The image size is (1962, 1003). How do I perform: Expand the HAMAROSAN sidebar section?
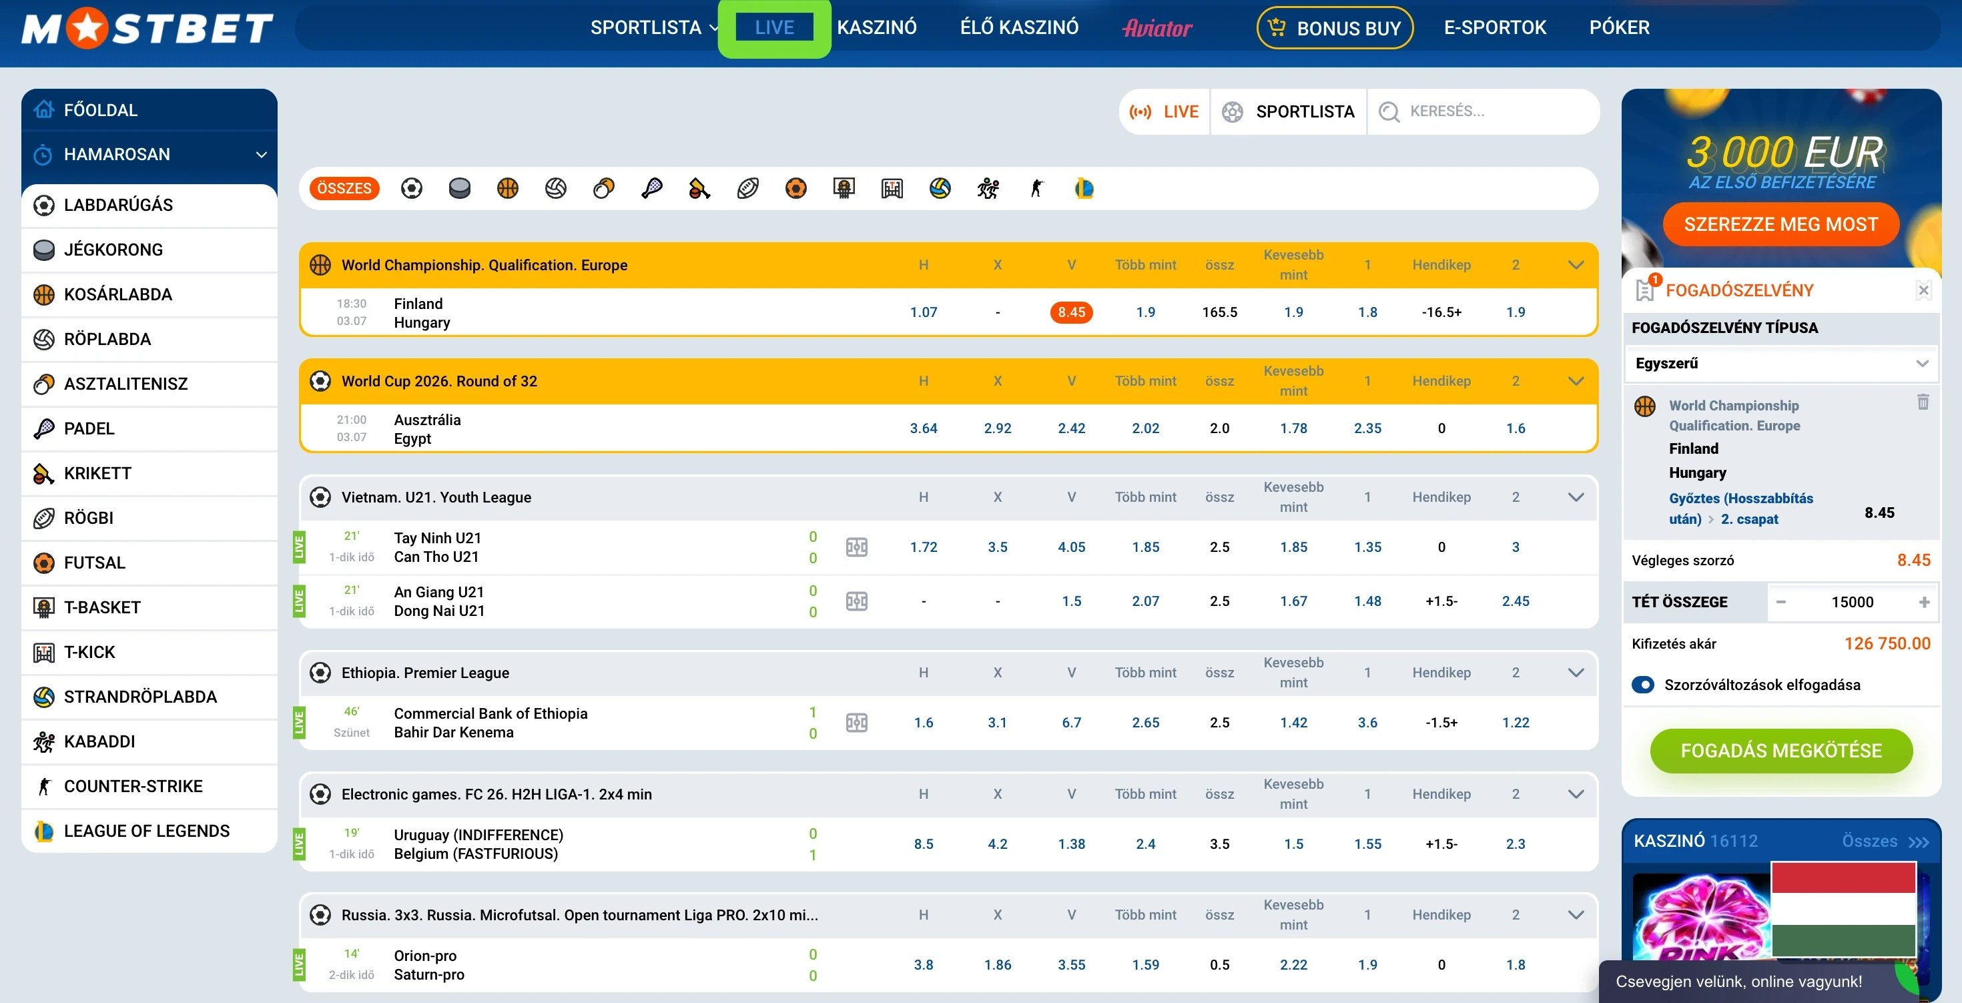[x=149, y=155]
